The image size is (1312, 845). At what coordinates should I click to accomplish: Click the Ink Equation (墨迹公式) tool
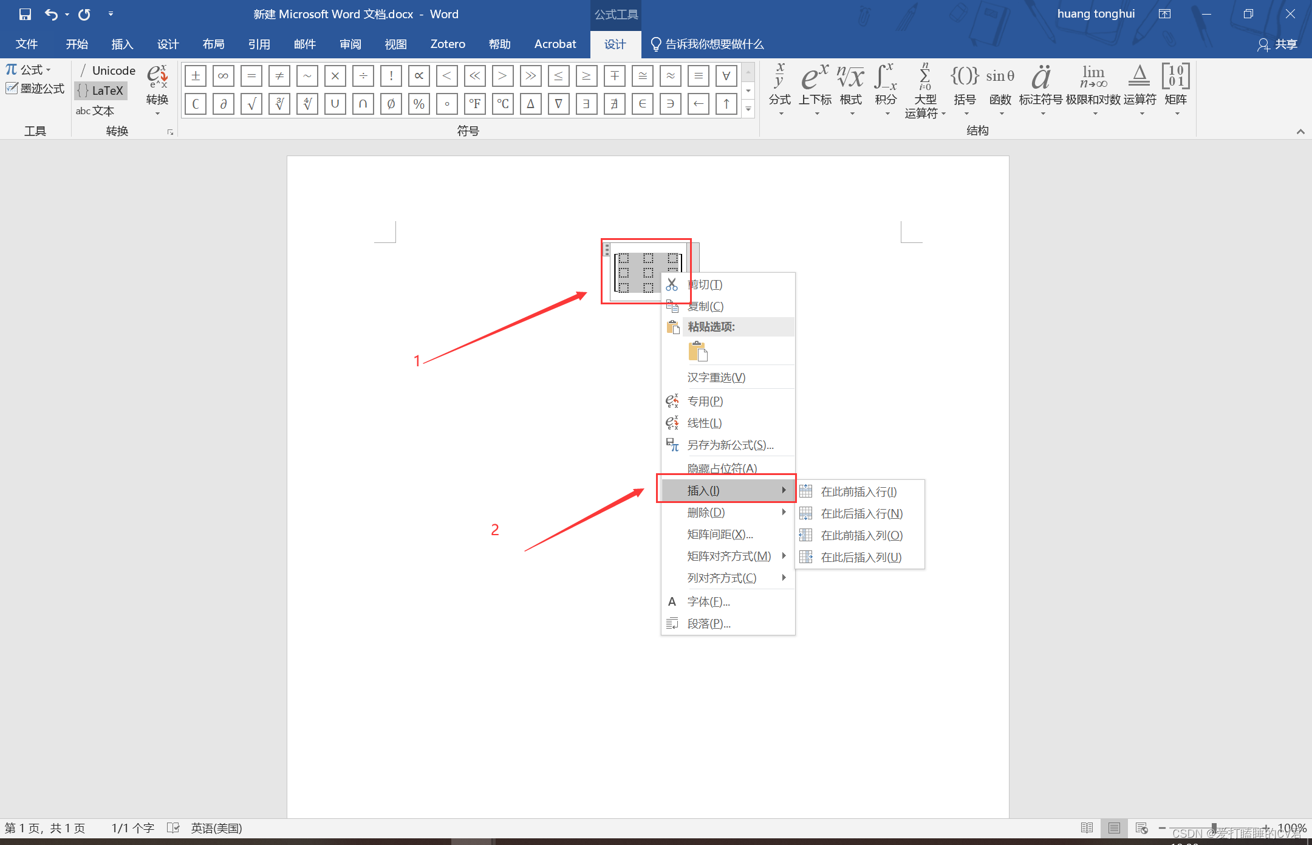pos(35,89)
